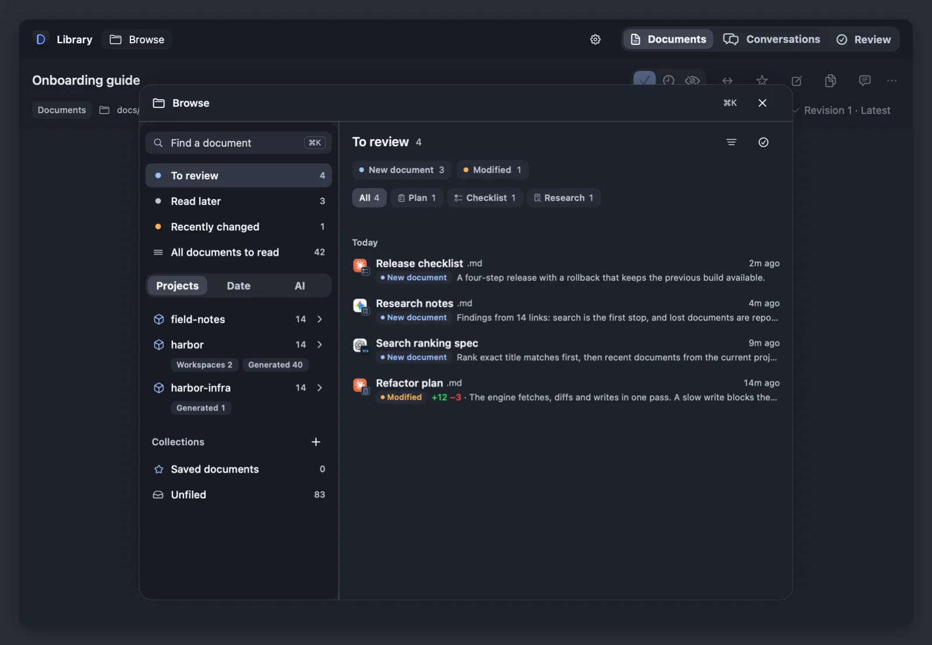Toggle the Modified 1 filter chip
This screenshot has height=645, width=932.
click(x=492, y=170)
